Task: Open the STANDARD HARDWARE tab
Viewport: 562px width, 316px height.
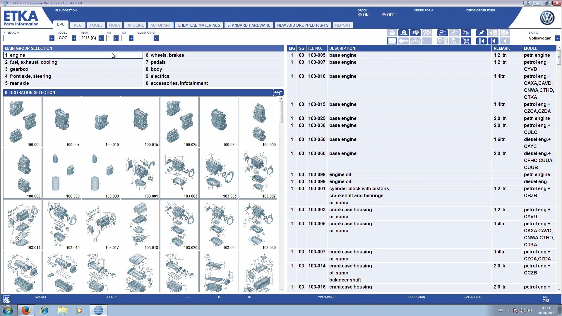Action: point(249,25)
